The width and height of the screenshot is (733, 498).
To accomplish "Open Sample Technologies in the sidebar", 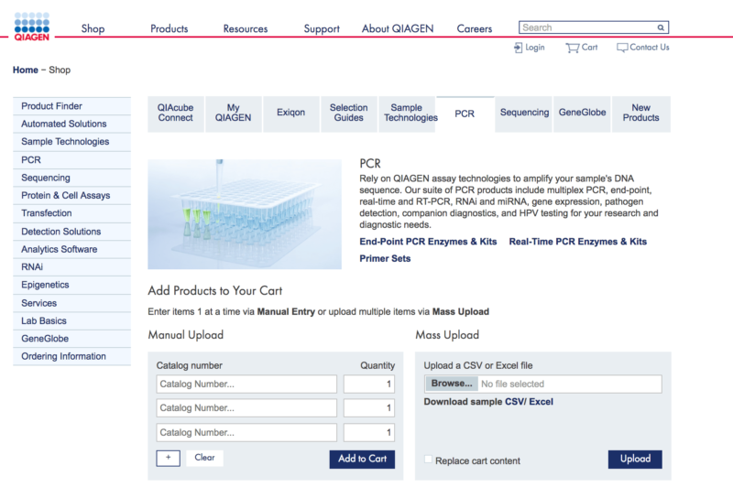I will click(72, 142).
